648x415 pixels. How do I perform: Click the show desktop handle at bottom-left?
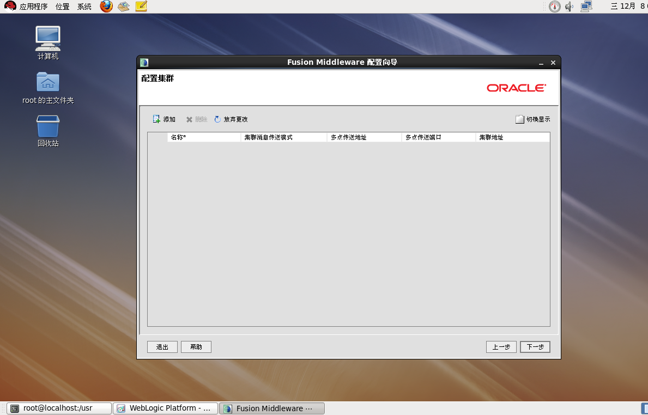[3, 408]
